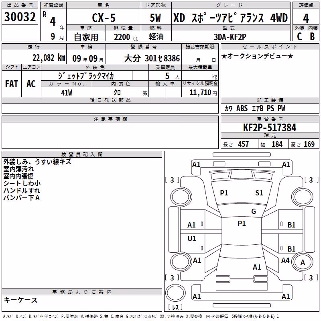Screen dimensions: 321x321
Task: Click the sales point ★オークションデビュー★
Action: coord(257,56)
